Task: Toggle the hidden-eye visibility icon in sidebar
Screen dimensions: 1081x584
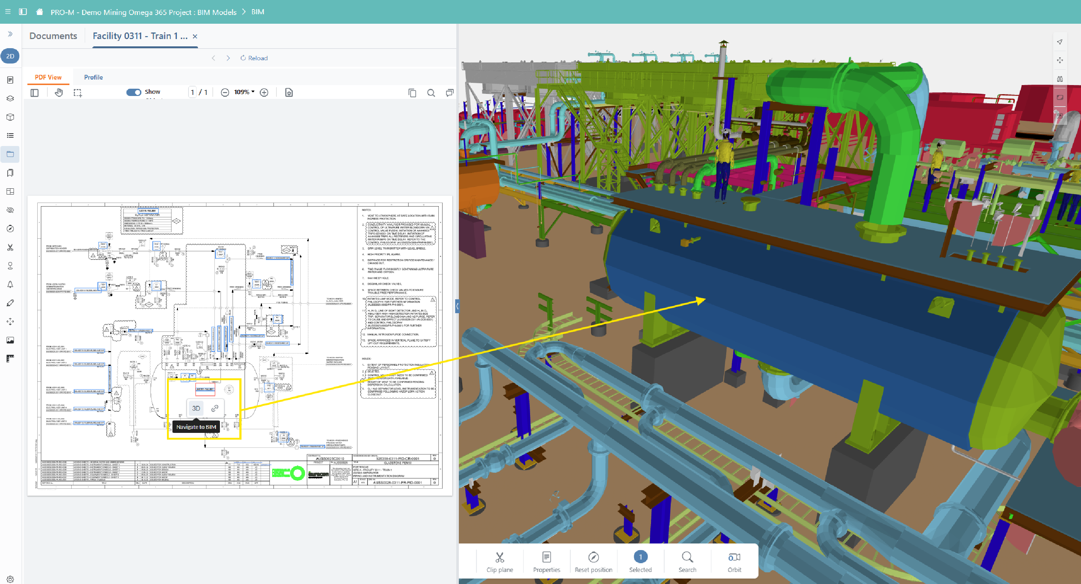Action: point(10,210)
